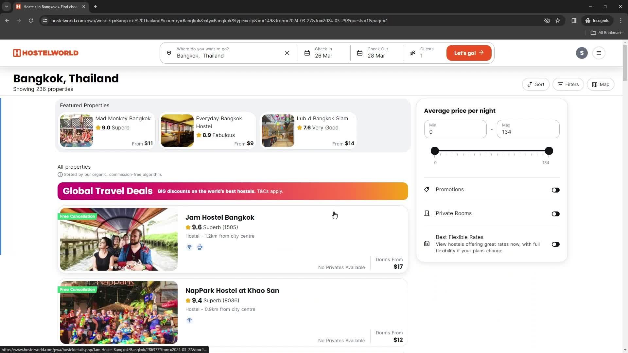The height and width of the screenshot is (353, 628).
Task: Toggle the Private Rooms filter switch
Action: [556, 213]
